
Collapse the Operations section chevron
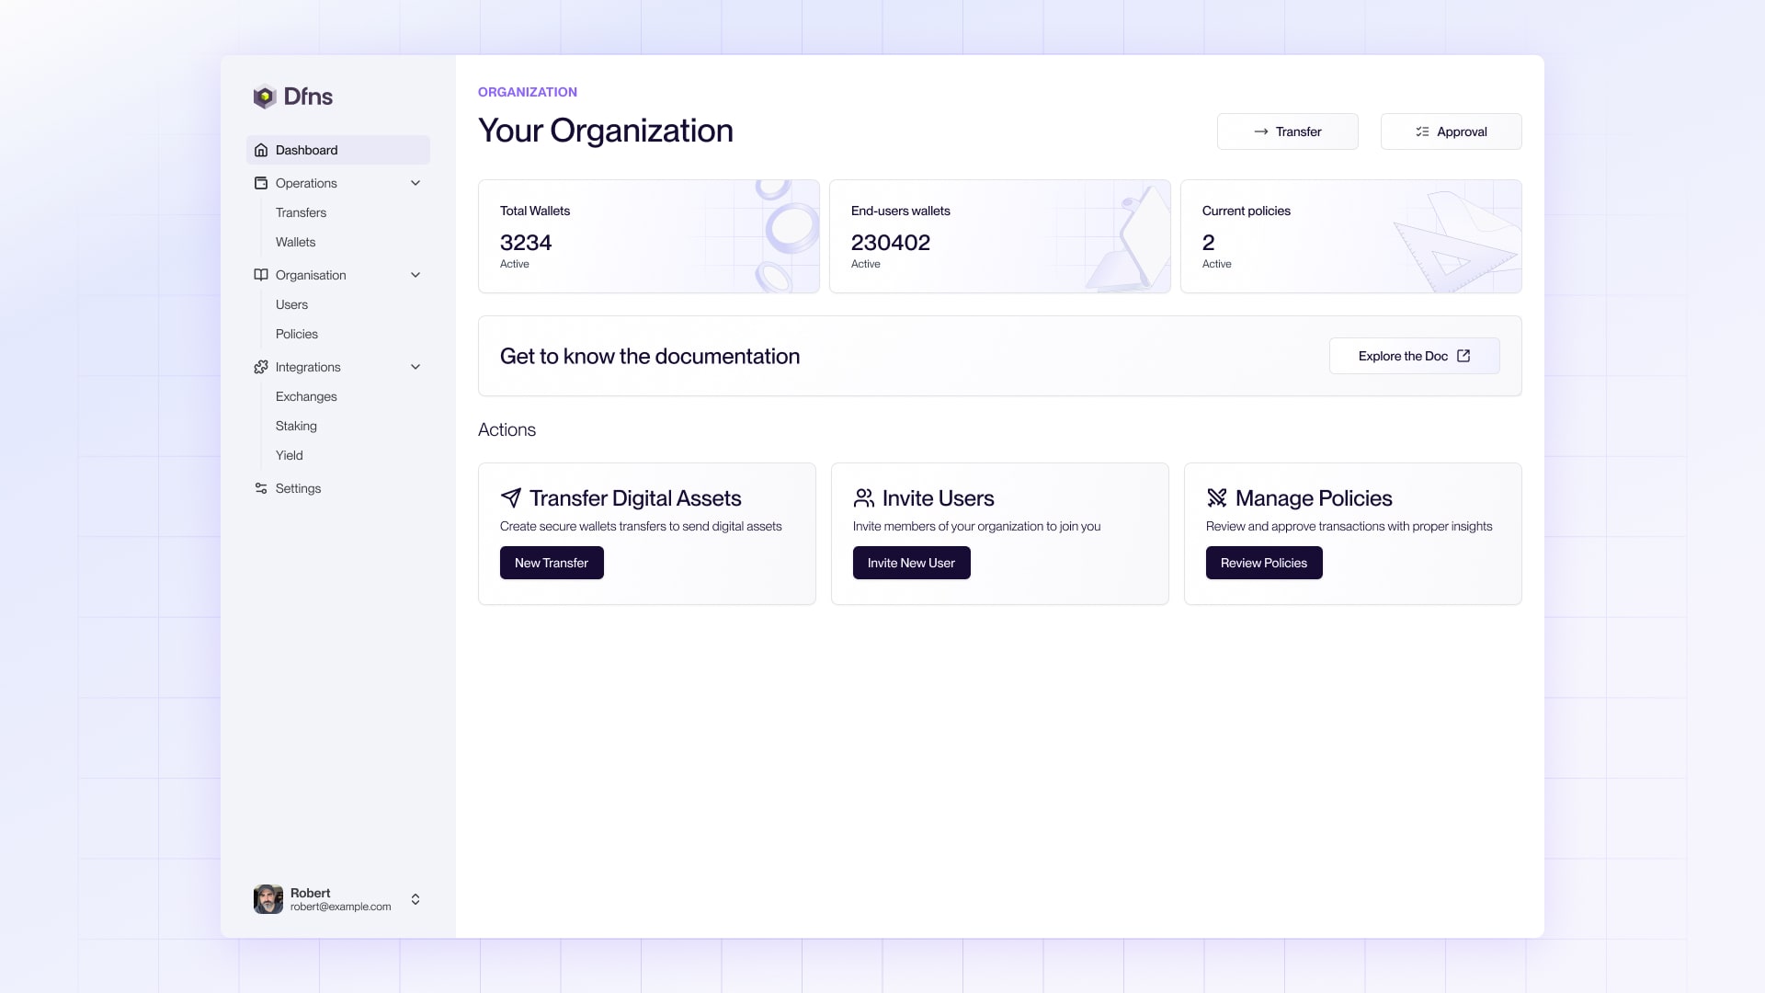pyautogui.click(x=416, y=183)
